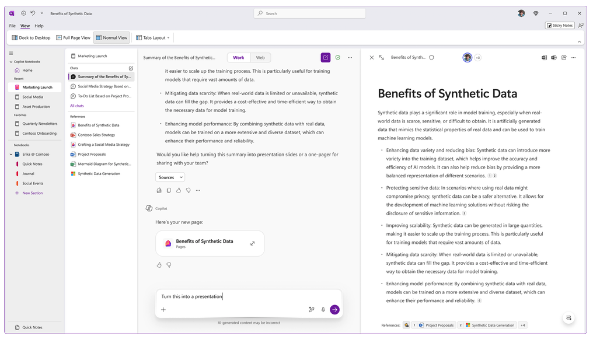Click the green shield protection icon
This screenshot has width=593, height=343.
[338, 58]
